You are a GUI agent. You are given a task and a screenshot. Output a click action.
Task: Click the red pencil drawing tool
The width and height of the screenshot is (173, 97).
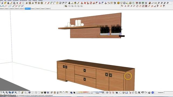coord(48,3)
